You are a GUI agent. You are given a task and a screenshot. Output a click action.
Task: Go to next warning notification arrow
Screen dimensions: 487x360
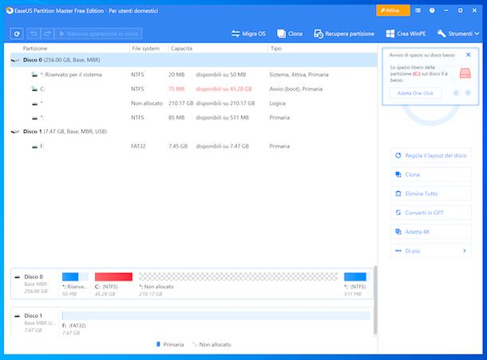click(x=468, y=93)
